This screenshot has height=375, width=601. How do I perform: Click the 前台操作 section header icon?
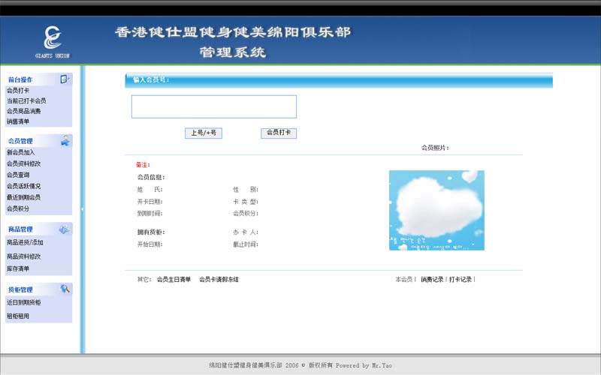pos(65,79)
